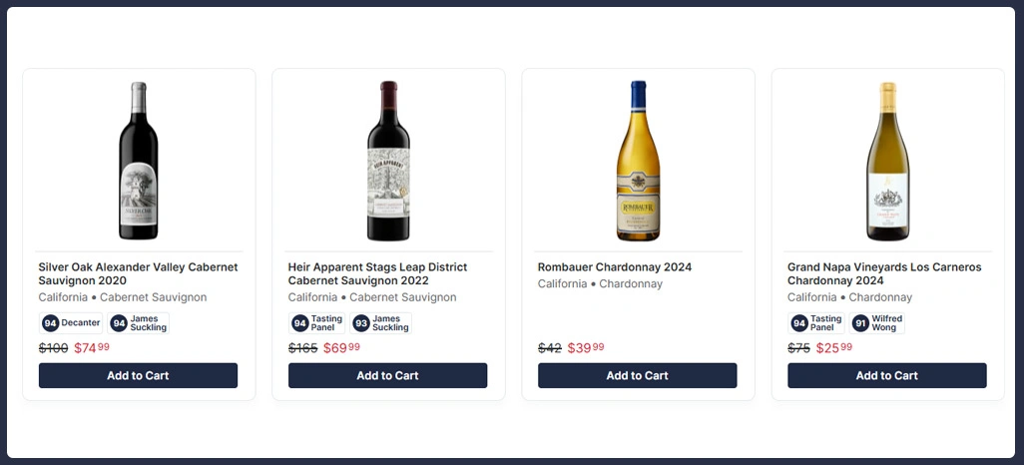
Task: Open Heir Apparent Stags Leap District title
Action: [377, 273]
